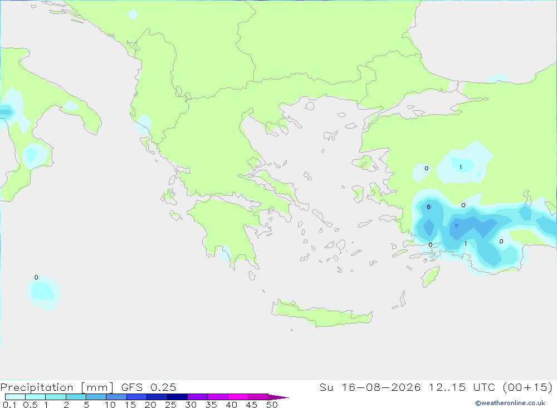Image resolution: width=557 pixels, height=408 pixels.
Task: Select the 40–45 mm magenta legend swatch
Action: point(238,397)
